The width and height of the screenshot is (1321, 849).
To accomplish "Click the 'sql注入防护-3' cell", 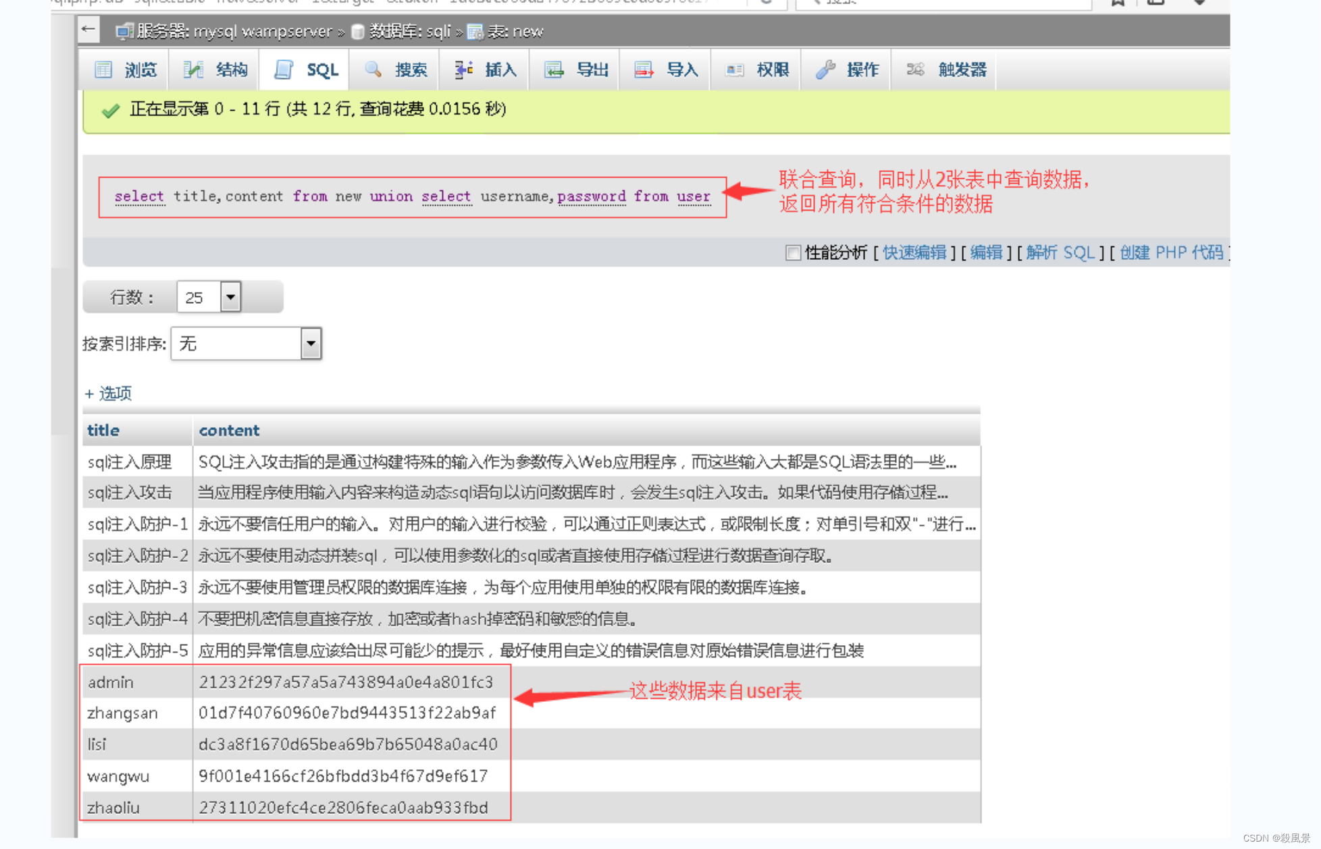I will tap(138, 588).
